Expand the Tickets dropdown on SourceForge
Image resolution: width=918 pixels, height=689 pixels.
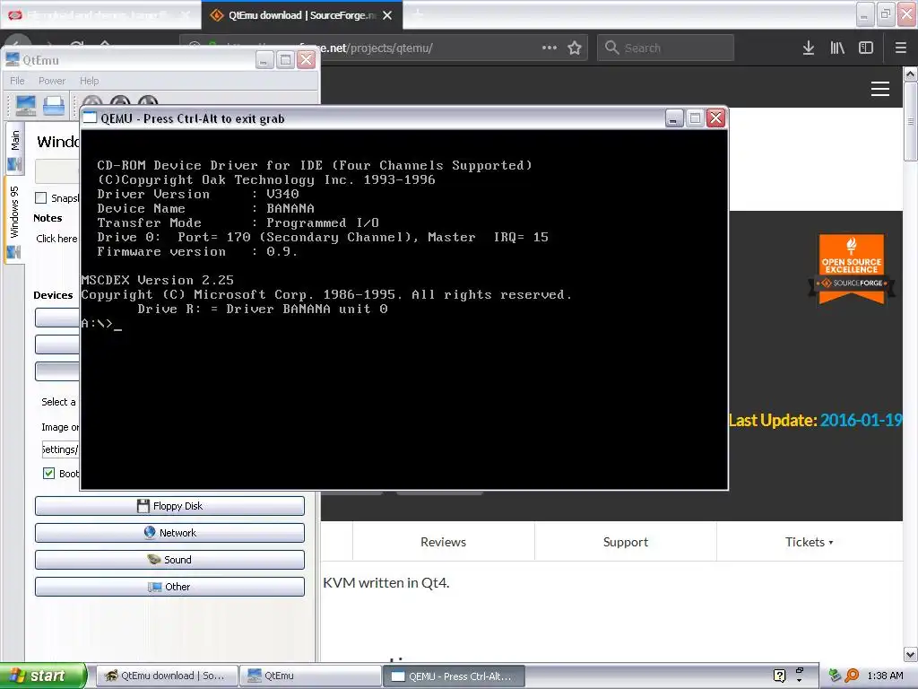810,542
